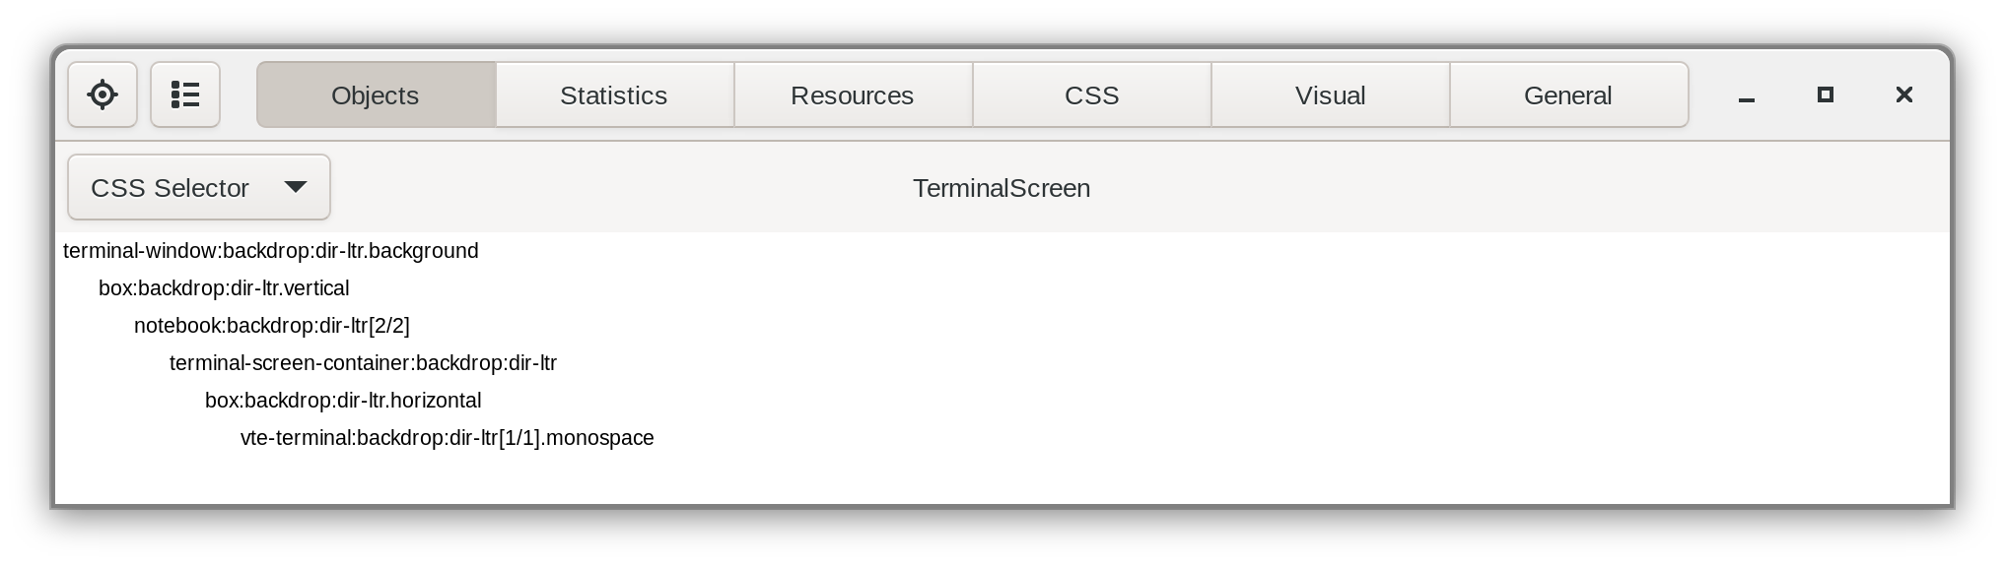Show the Visual tab
This screenshot has height=565, width=2005.
pos(1330,95)
